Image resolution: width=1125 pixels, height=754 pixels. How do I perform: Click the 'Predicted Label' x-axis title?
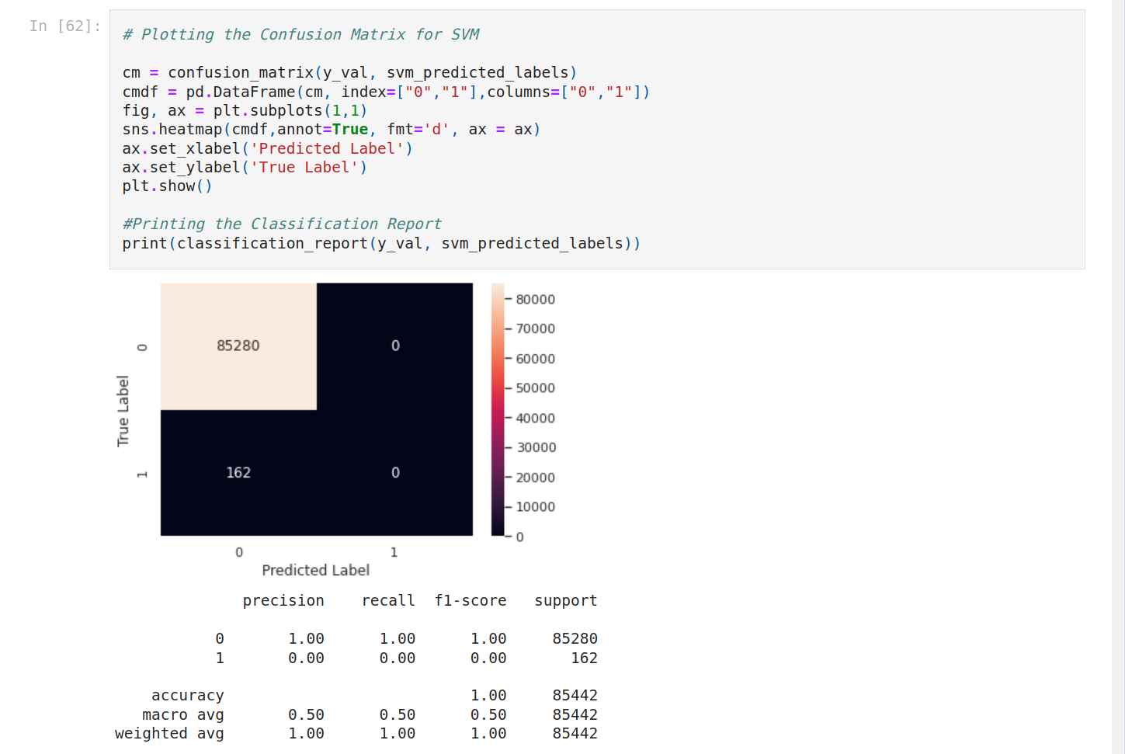(x=315, y=570)
